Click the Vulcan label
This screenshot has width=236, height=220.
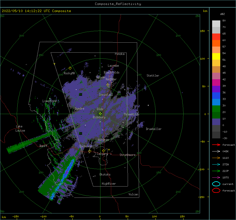133,194
